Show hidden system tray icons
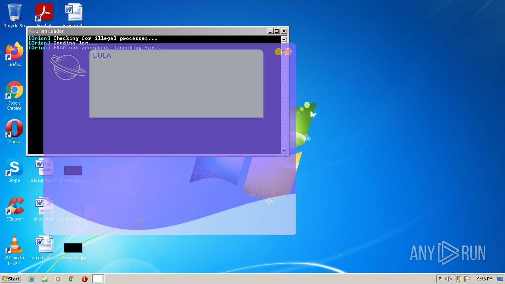Image resolution: width=505 pixels, height=284 pixels. click(440, 279)
